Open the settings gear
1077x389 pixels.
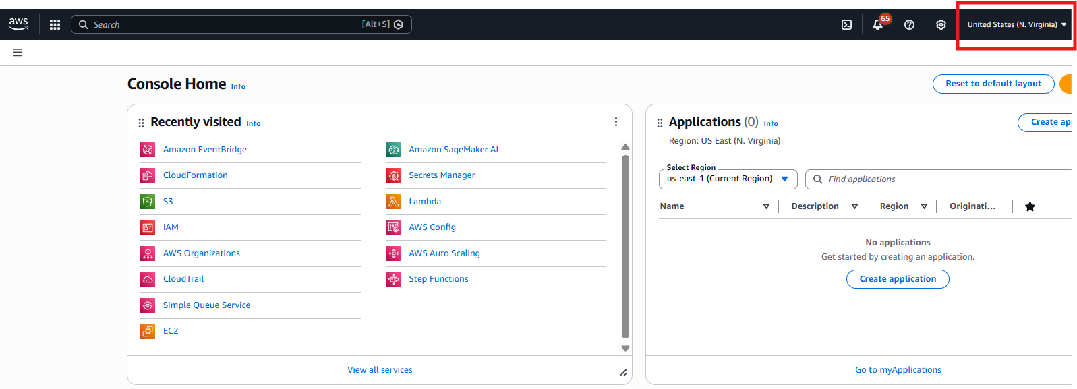tap(941, 24)
